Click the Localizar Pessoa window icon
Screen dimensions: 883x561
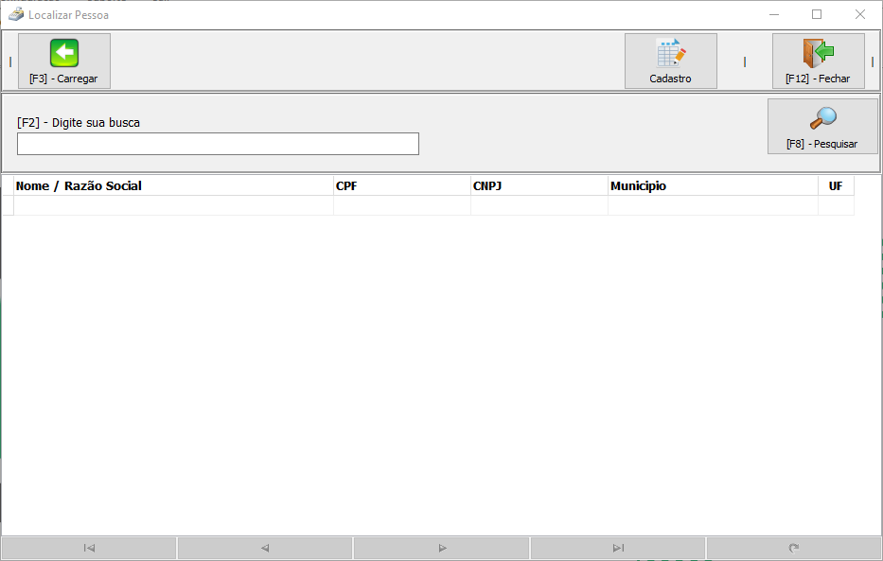coord(16,14)
